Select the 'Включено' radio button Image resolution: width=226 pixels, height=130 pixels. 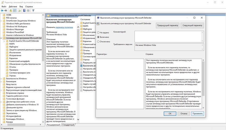coord(98,37)
